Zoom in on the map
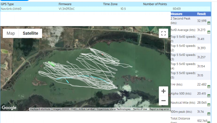This screenshot has height=123, width=217. point(163,91)
